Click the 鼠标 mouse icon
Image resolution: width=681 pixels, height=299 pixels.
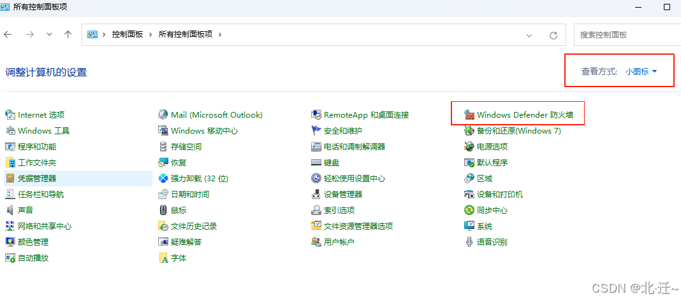[163, 210]
